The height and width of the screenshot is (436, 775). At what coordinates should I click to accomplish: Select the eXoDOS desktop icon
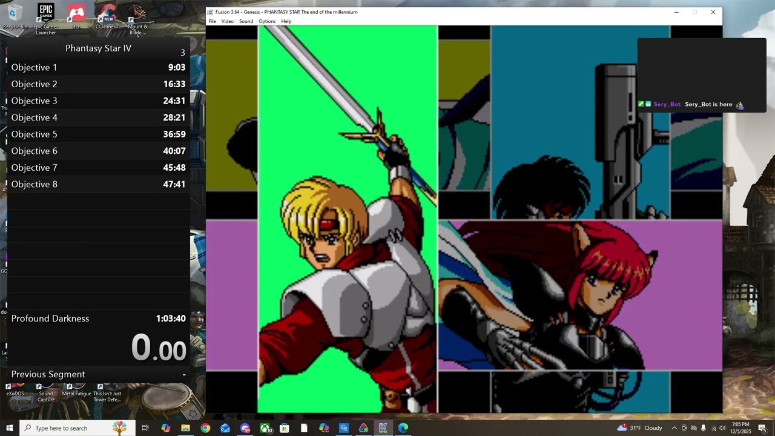click(x=15, y=390)
